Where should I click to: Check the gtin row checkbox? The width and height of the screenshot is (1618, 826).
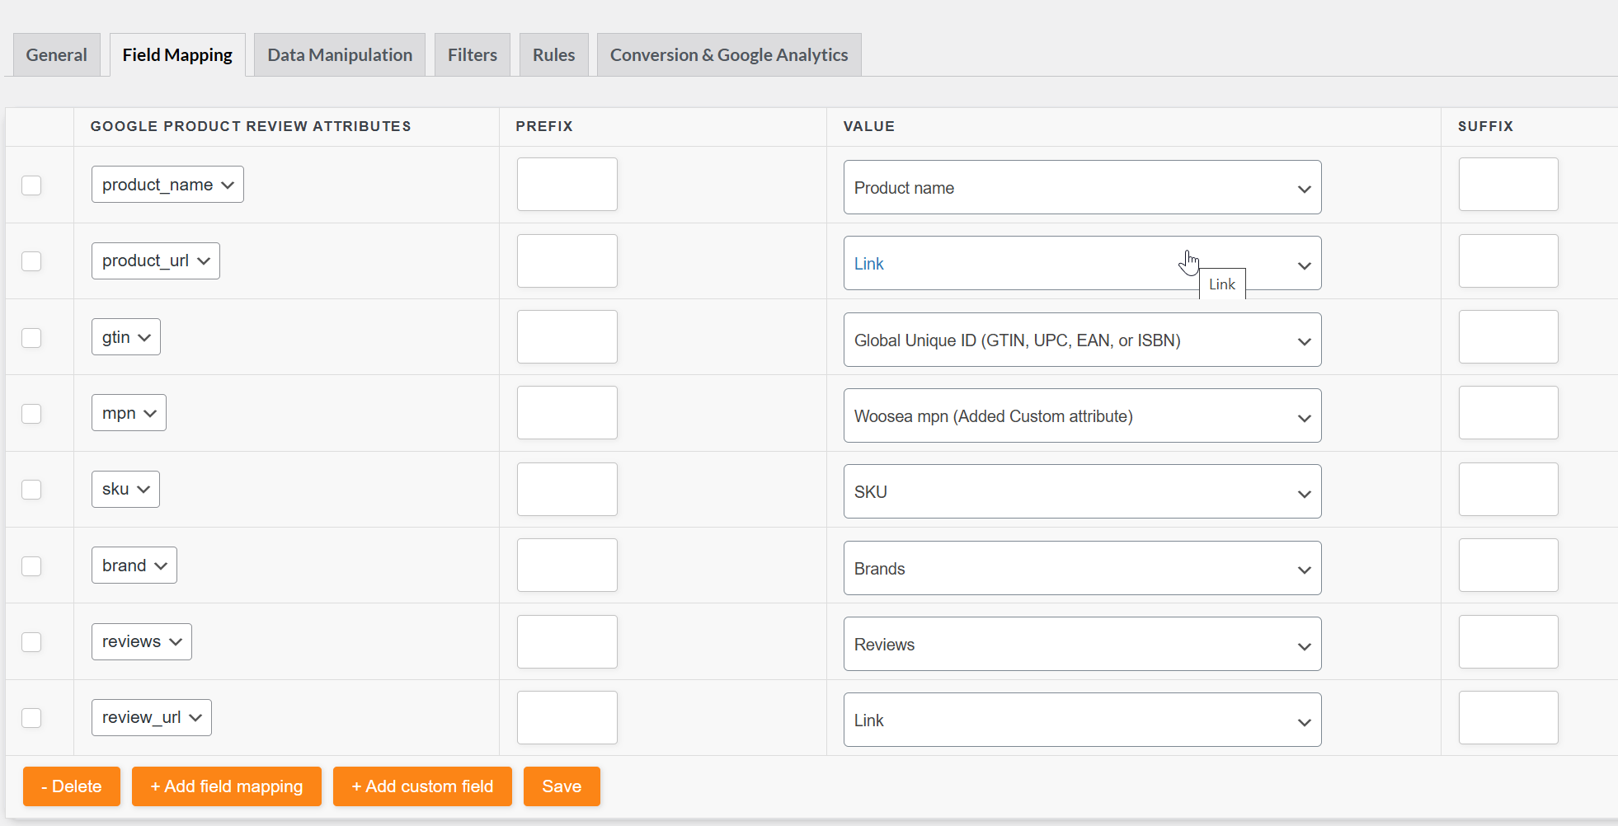tap(31, 338)
